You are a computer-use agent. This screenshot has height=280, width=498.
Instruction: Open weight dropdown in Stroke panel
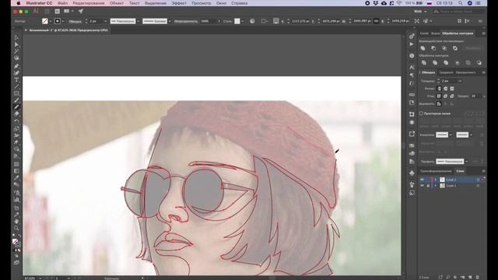point(460,81)
